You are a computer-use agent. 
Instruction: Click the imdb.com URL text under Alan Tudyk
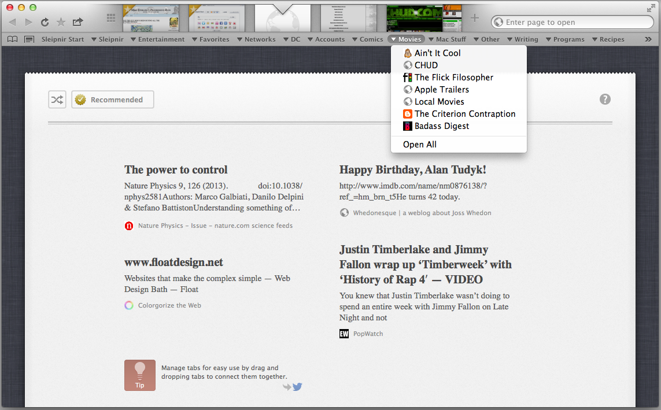point(413,191)
